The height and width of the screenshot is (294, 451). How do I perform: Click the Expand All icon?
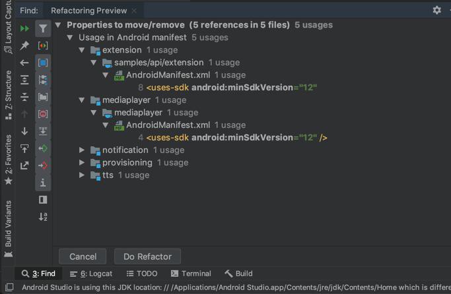(24, 80)
